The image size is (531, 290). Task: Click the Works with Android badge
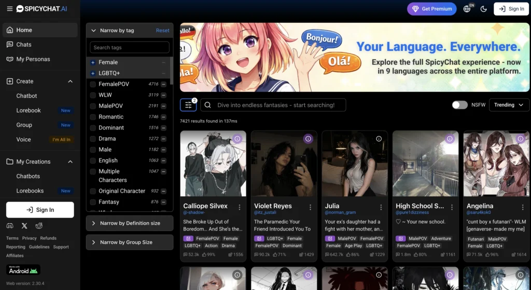tap(23, 270)
